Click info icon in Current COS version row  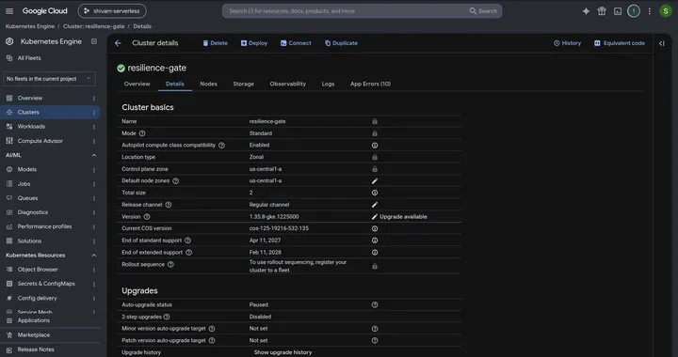(375, 228)
